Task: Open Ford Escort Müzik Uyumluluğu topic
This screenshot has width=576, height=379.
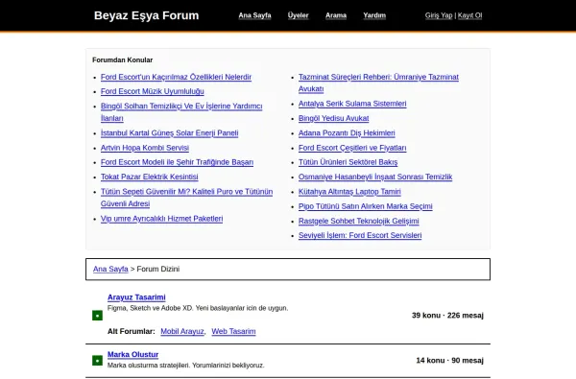Action: (x=152, y=91)
